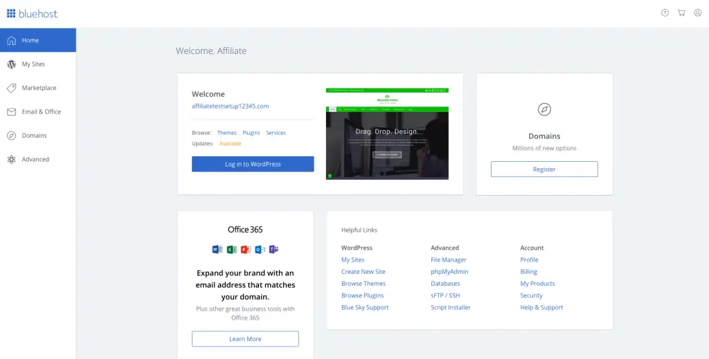Open the shopping cart icon
Viewport: 709px width, 359px height.
(x=681, y=12)
